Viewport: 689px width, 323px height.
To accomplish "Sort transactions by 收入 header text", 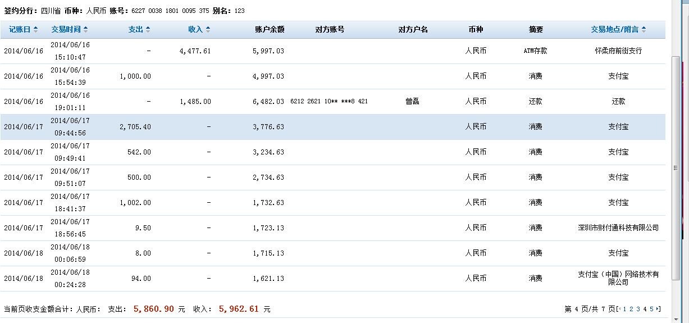I will (195, 29).
